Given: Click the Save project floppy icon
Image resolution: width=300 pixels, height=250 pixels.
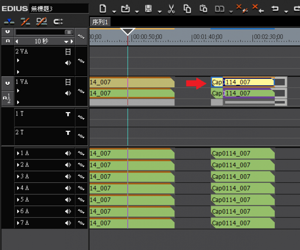Looking at the screenshot, I should coord(149,9).
